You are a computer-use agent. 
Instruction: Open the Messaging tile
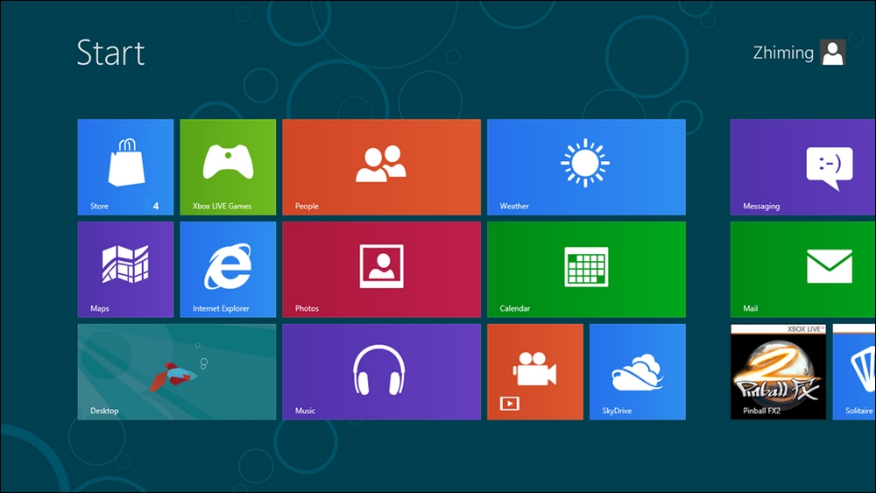pyautogui.click(x=802, y=167)
